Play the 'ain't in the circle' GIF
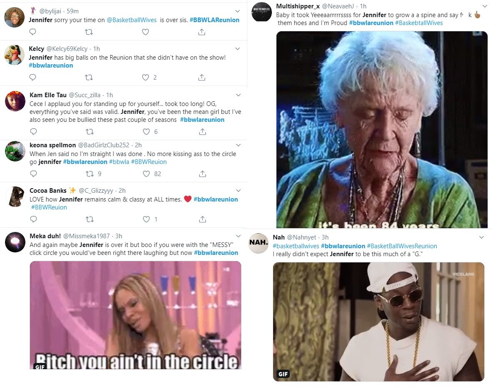498x388 pixels. click(x=136, y=315)
